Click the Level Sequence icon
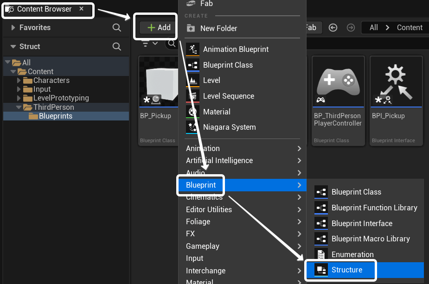Screen dimensions: 429x284 (192, 96)
